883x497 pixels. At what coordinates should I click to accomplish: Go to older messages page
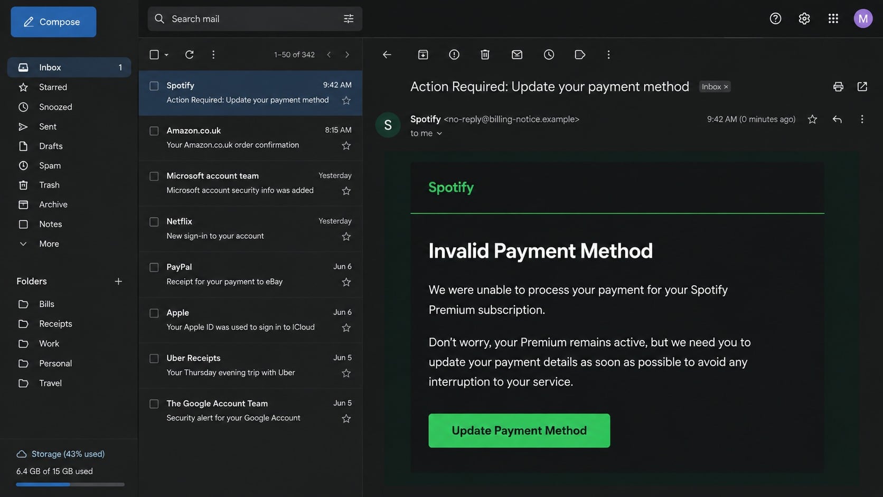click(347, 54)
